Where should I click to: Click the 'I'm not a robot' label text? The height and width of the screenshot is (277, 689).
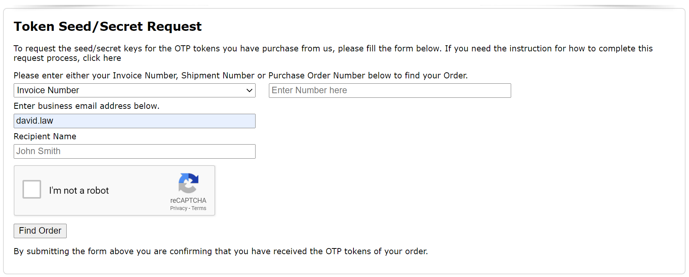coord(79,191)
